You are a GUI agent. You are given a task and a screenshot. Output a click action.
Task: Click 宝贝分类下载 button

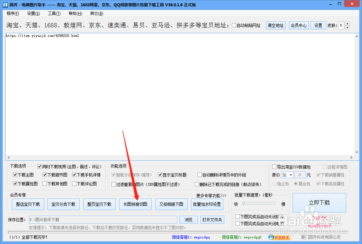pos(63,204)
